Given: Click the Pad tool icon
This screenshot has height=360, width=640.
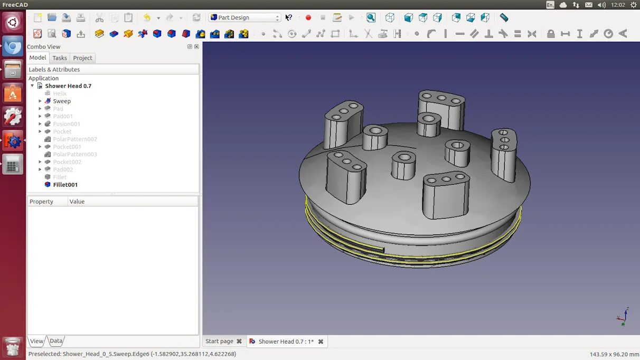Looking at the screenshot, I should pos(99,34).
